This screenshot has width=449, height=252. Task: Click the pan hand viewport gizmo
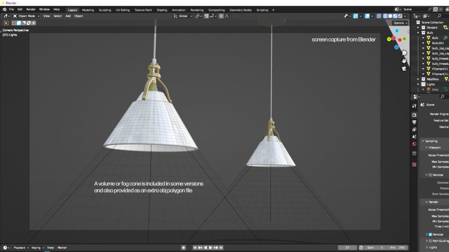pyautogui.click(x=404, y=61)
